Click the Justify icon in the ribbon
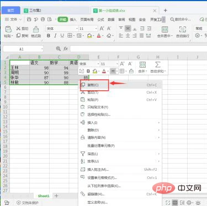The height and width of the screenshot is (206, 207). 141,35
